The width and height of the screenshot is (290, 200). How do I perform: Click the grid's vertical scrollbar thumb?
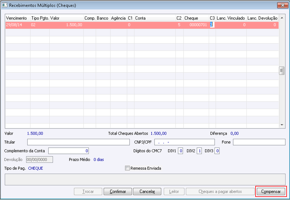pos(282,70)
